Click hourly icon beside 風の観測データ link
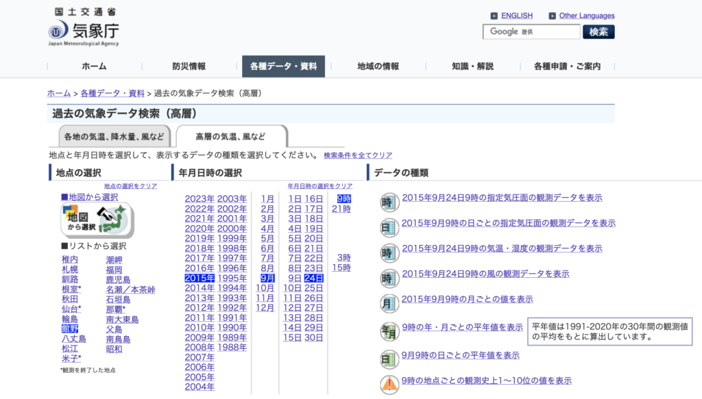Viewport: 702px width, 399px height. point(389,279)
